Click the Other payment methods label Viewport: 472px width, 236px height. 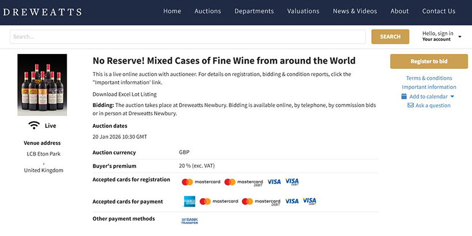[x=124, y=219]
